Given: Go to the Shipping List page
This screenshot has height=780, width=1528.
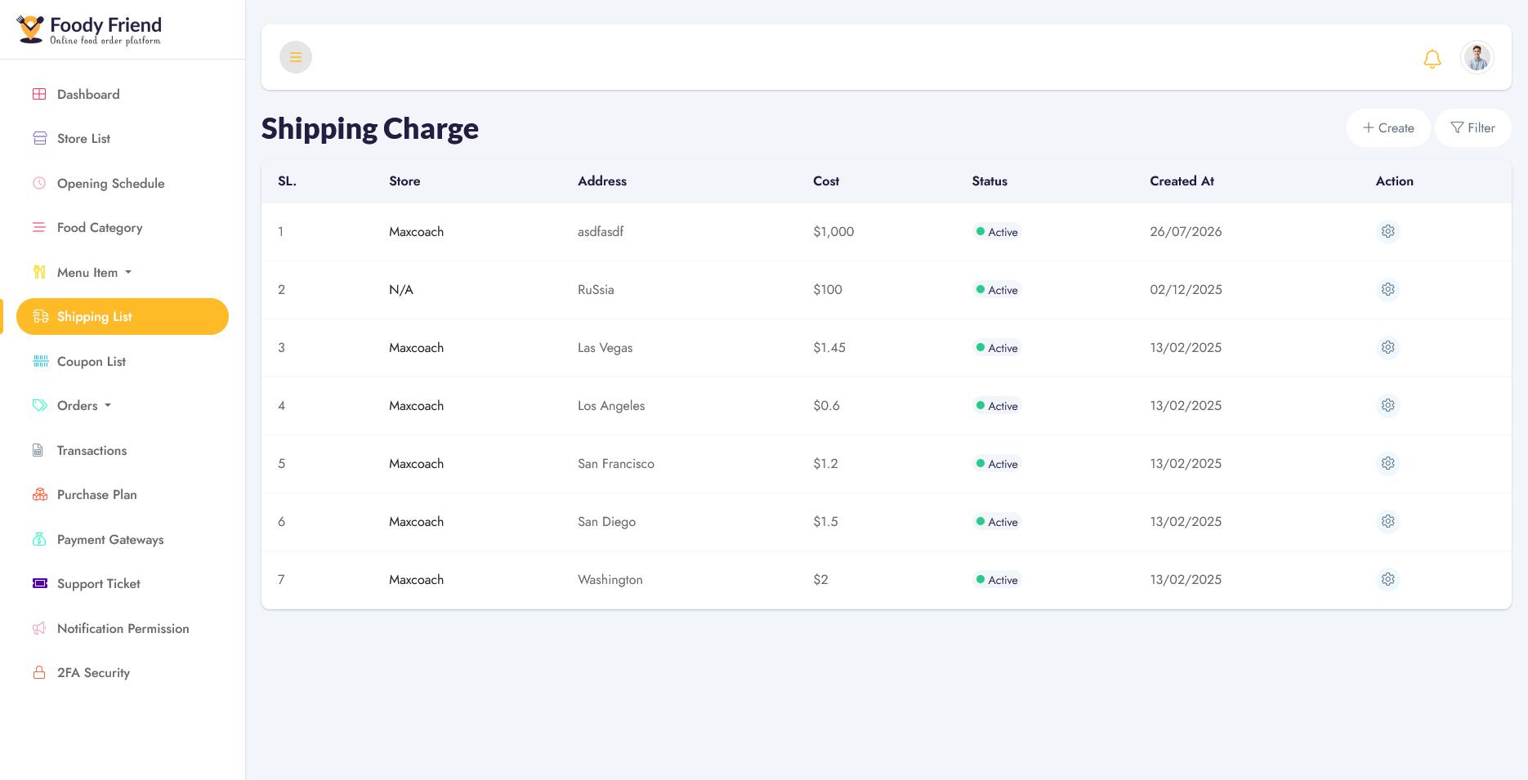Looking at the screenshot, I should point(123,317).
